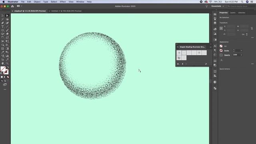Select the Line Segment tool
This screenshot has height=144, width=256.
click(7, 27)
